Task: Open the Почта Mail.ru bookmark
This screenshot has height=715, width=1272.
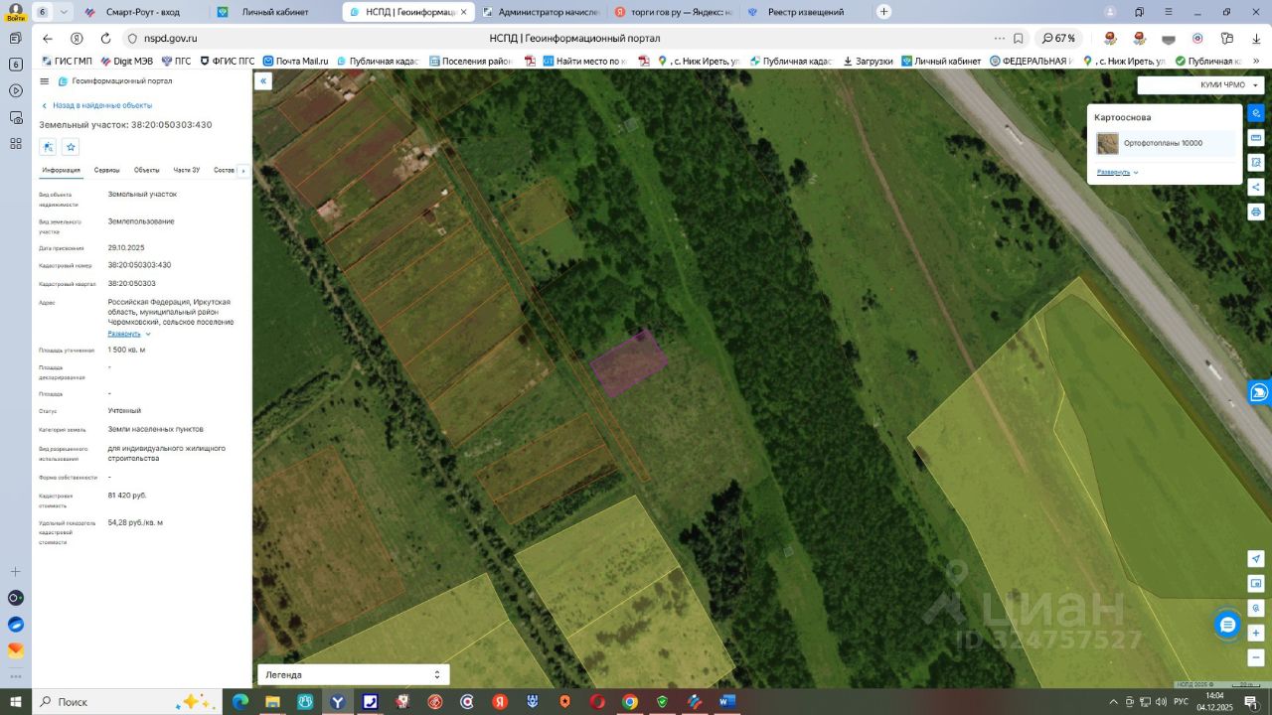Action: (x=294, y=61)
